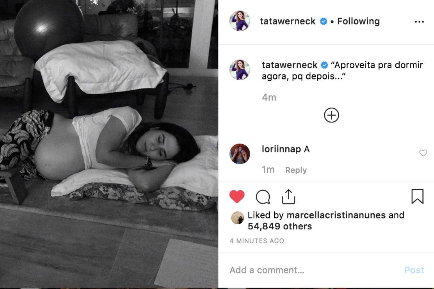
Task: Open the three-dot more options menu
Action: (419, 22)
